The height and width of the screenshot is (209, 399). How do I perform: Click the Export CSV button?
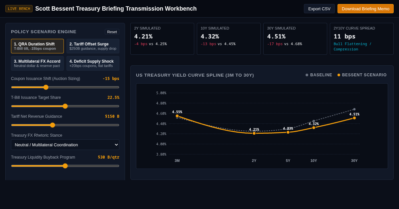tap(319, 9)
